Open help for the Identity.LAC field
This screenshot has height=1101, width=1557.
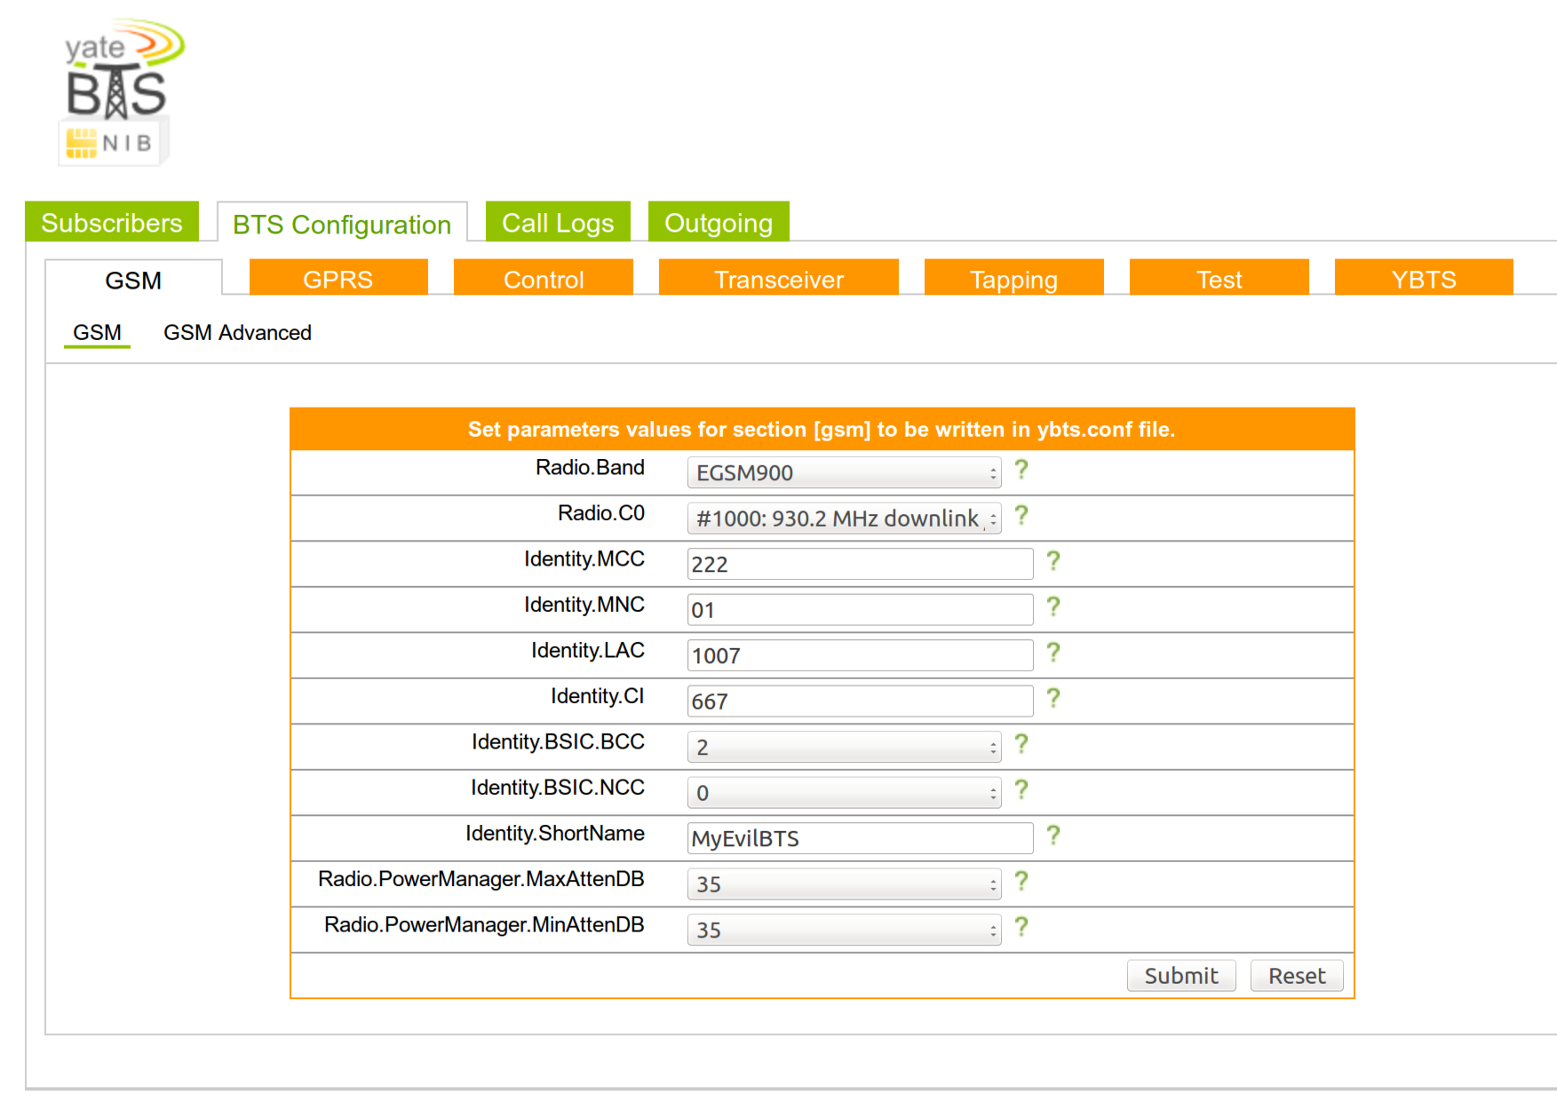coord(1053,653)
